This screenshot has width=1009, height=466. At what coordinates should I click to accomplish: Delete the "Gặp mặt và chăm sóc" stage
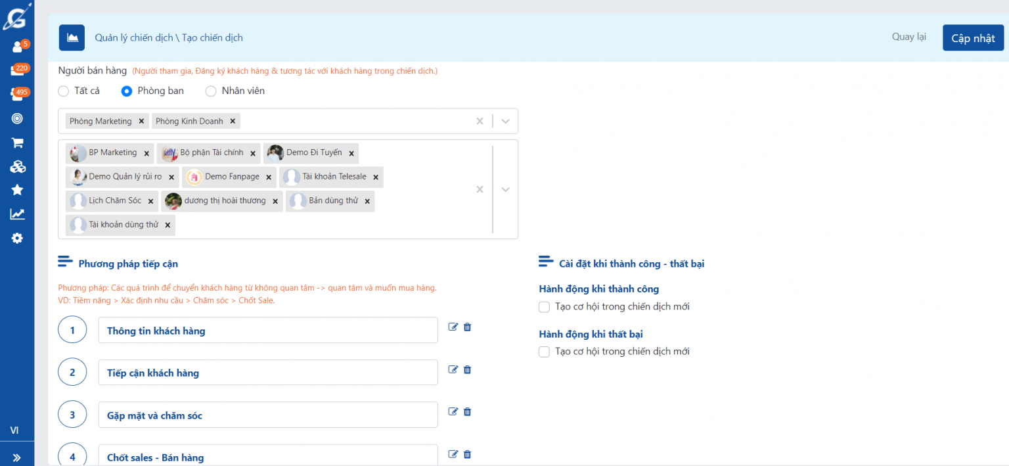pos(467,411)
